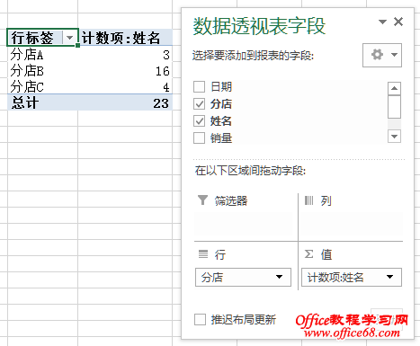Select the cell with value 16
This screenshot has width=420, height=346.
tap(125, 71)
